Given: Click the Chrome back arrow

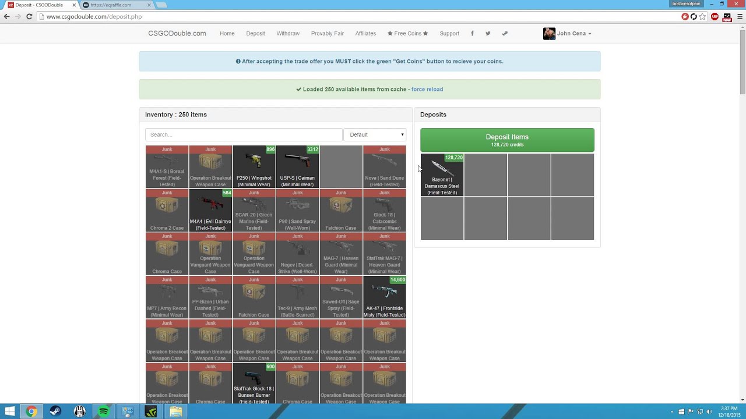Looking at the screenshot, I should 6,16.
